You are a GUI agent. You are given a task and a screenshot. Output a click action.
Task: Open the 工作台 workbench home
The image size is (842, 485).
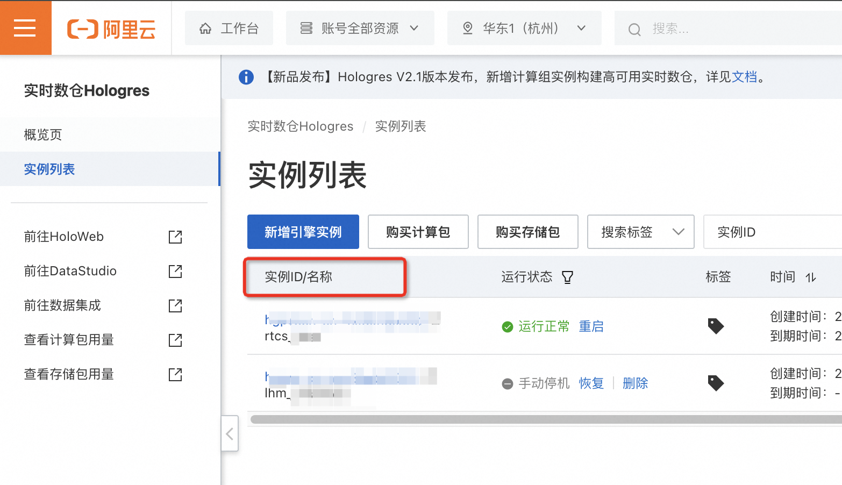[x=229, y=28]
